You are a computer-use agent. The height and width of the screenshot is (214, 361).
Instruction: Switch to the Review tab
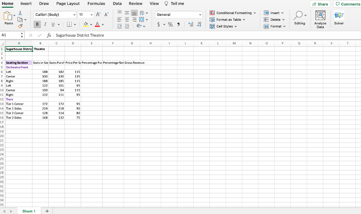pos(136,4)
